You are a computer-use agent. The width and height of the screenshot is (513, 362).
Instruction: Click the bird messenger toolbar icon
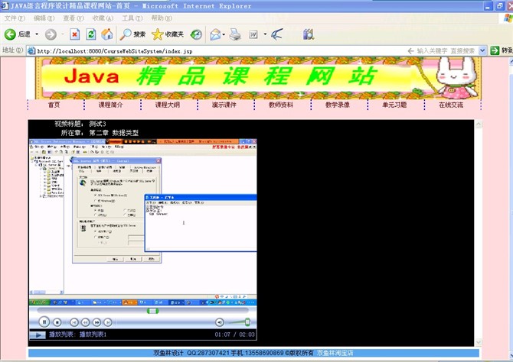tap(276, 34)
